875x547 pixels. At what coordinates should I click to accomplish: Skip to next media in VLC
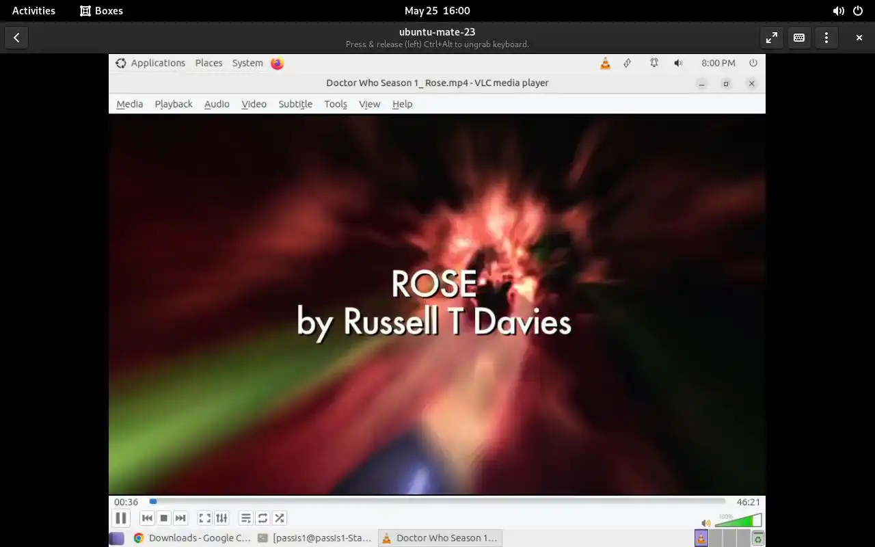180,518
